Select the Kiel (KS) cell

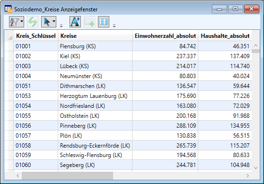click(95, 56)
